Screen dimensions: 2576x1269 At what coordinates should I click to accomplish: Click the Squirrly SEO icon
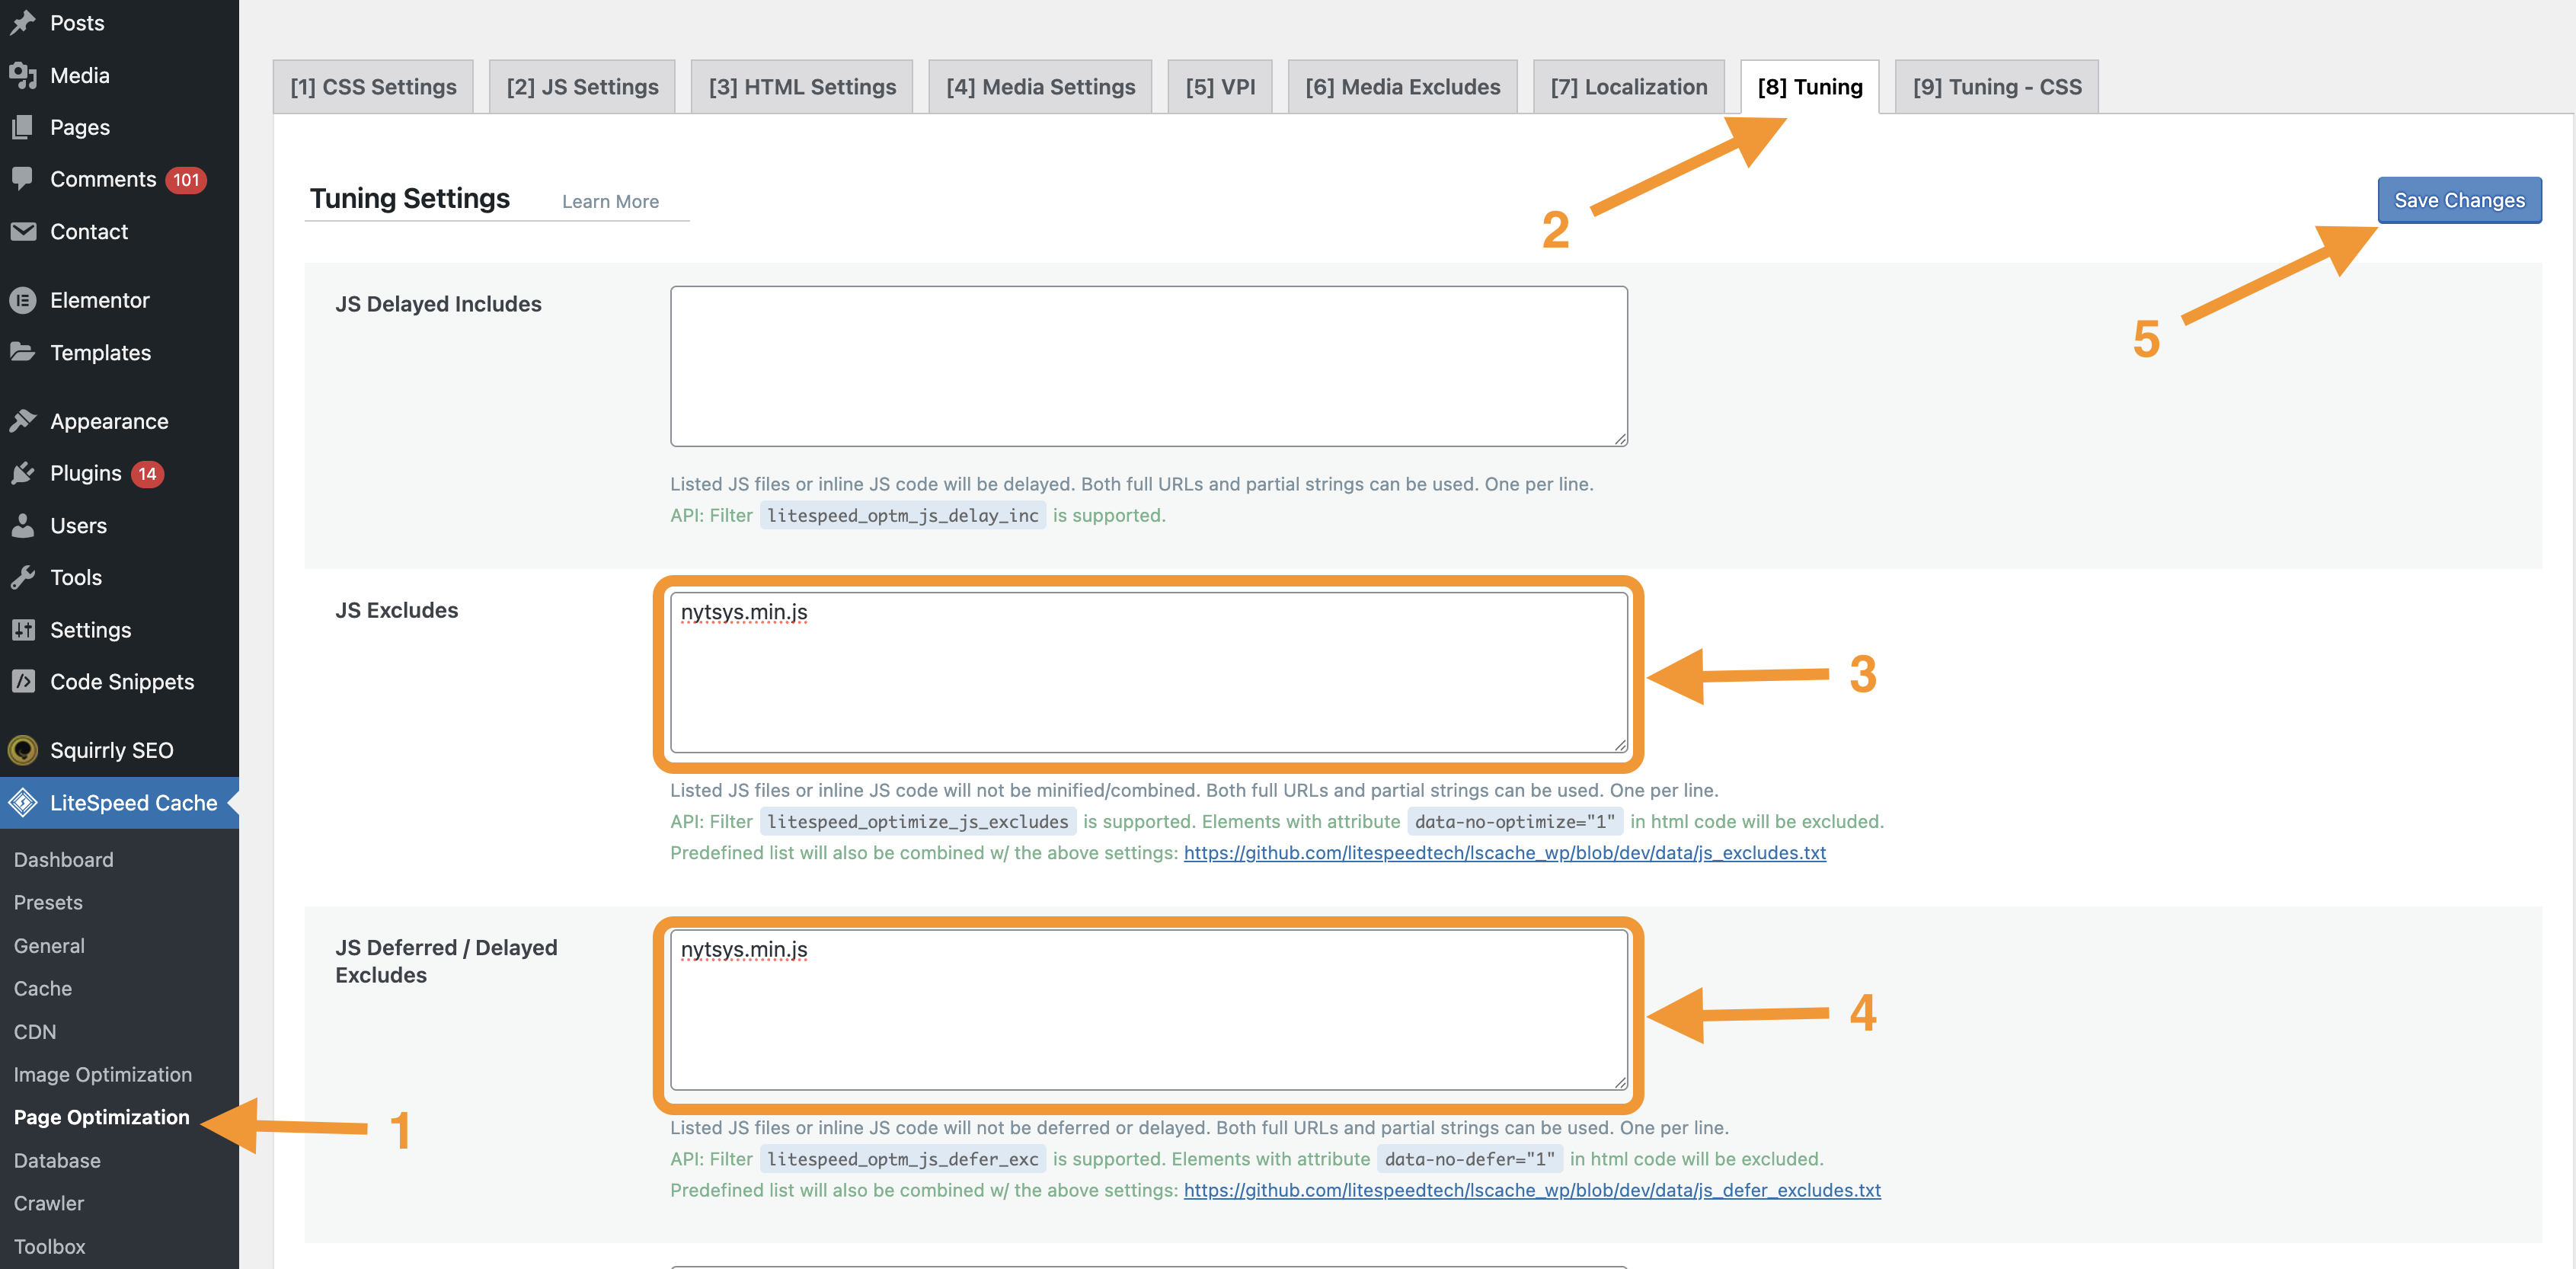click(x=23, y=750)
